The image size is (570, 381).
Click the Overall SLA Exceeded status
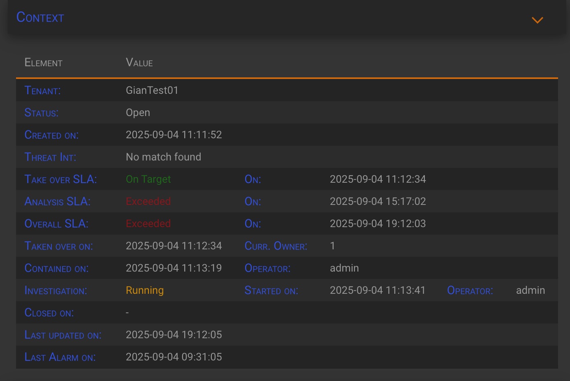[148, 224]
